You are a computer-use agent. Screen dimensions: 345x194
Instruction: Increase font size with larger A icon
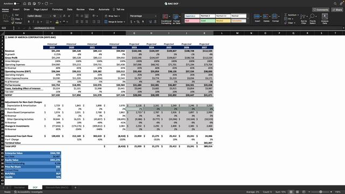coord(64,16)
